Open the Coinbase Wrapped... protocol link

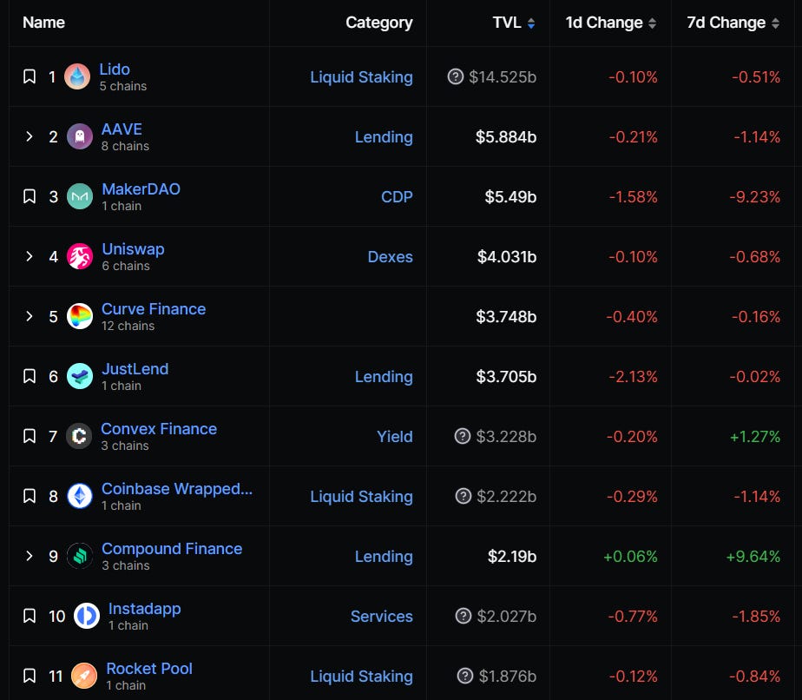click(177, 489)
